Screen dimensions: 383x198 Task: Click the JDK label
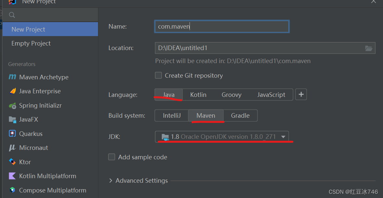(114, 137)
